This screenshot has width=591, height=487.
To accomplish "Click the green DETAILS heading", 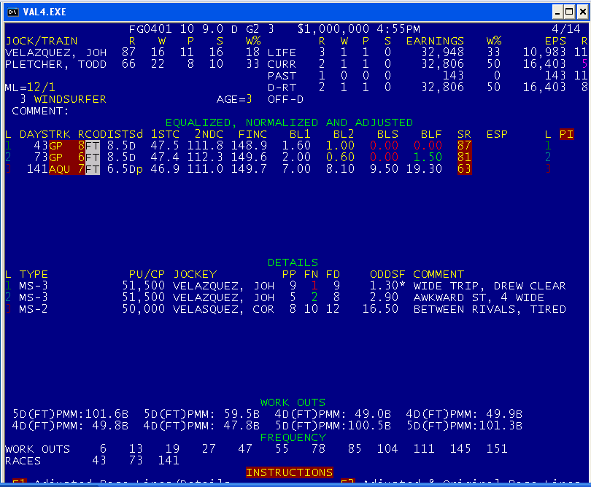I will pos(293,262).
